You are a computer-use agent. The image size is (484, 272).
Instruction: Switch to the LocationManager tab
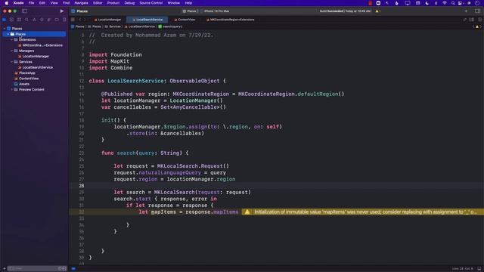point(107,20)
